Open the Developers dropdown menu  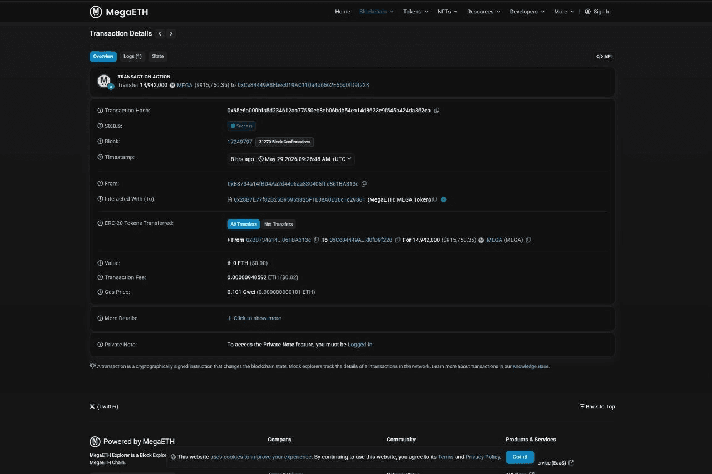527,12
